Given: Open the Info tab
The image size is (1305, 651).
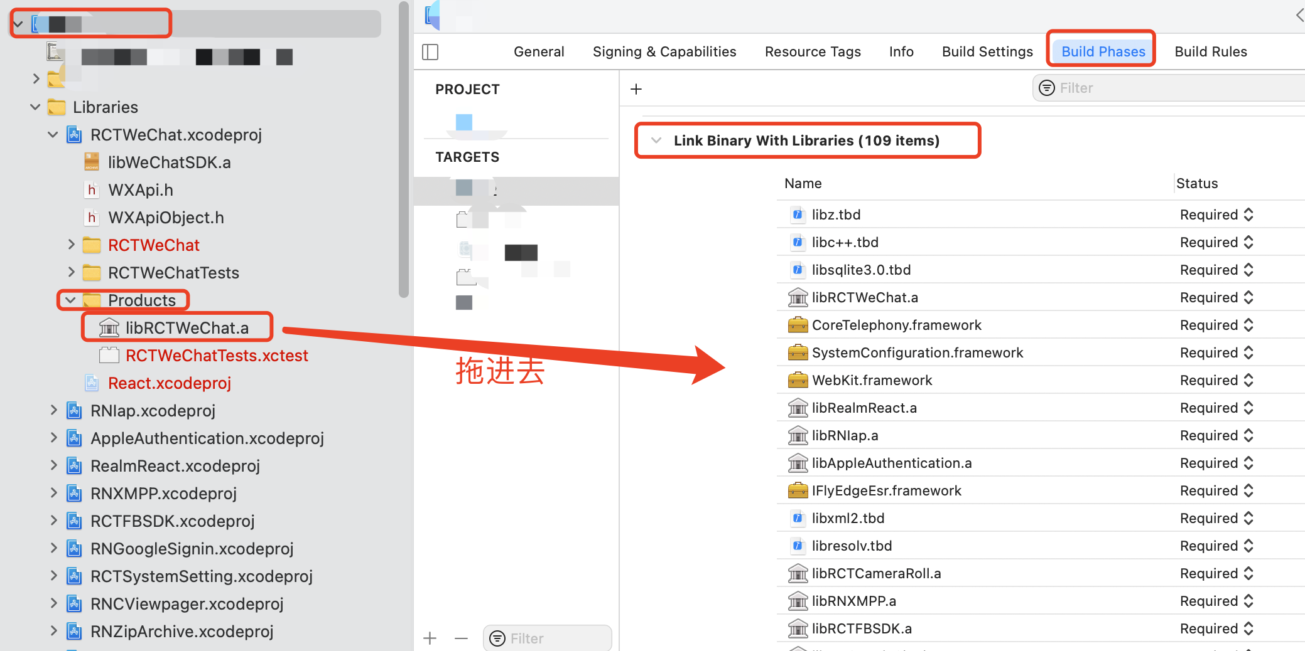Looking at the screenshot, I should tap(901, 51).
